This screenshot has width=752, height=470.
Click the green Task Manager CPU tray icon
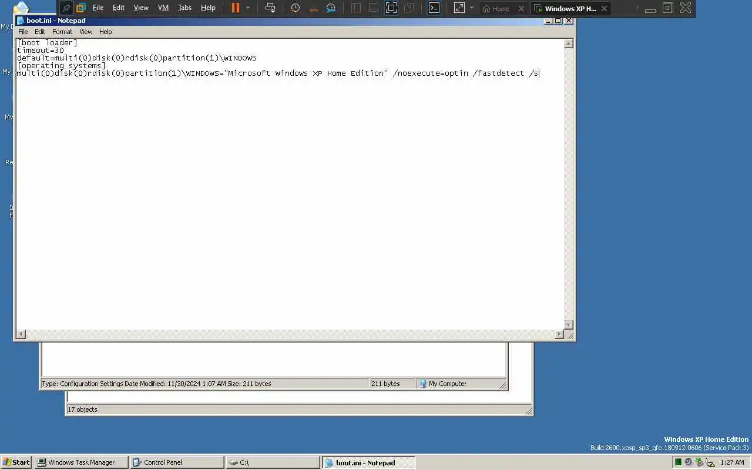pyautogui.click(x=679, y=462)
